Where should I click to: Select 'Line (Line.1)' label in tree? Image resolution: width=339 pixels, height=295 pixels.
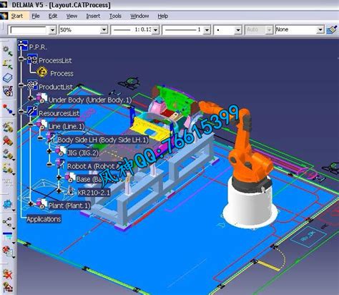click(67, 126)
